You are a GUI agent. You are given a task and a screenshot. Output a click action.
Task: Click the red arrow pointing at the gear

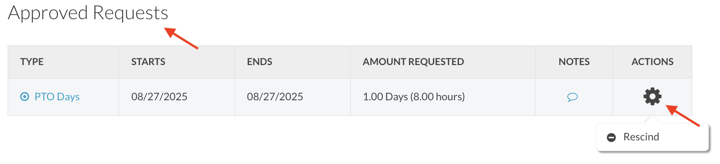pos(683,115)
